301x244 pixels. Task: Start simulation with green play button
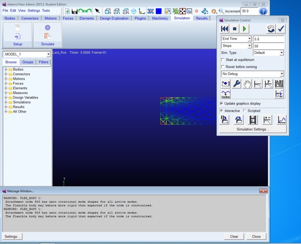[x=244, y=29]
